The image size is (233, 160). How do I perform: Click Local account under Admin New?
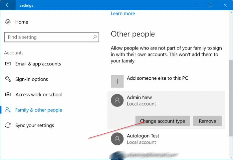(x=141, y=104)
